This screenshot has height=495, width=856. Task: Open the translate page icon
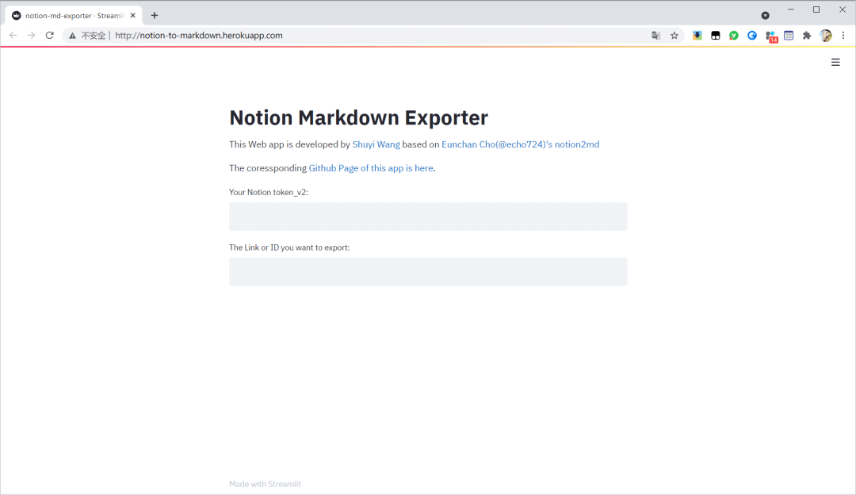(655, 36)
